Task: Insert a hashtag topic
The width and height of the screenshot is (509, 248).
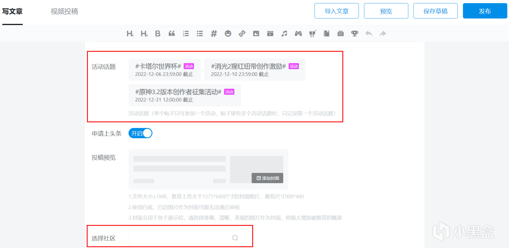Action: 214,33
